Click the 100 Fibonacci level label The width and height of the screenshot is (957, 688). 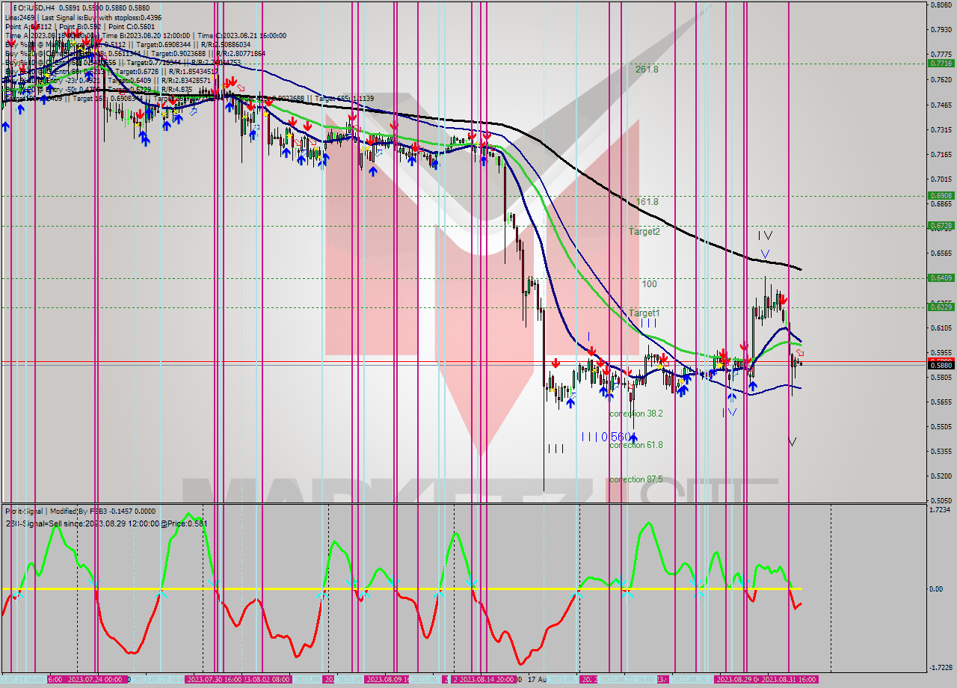click(649, 284)
